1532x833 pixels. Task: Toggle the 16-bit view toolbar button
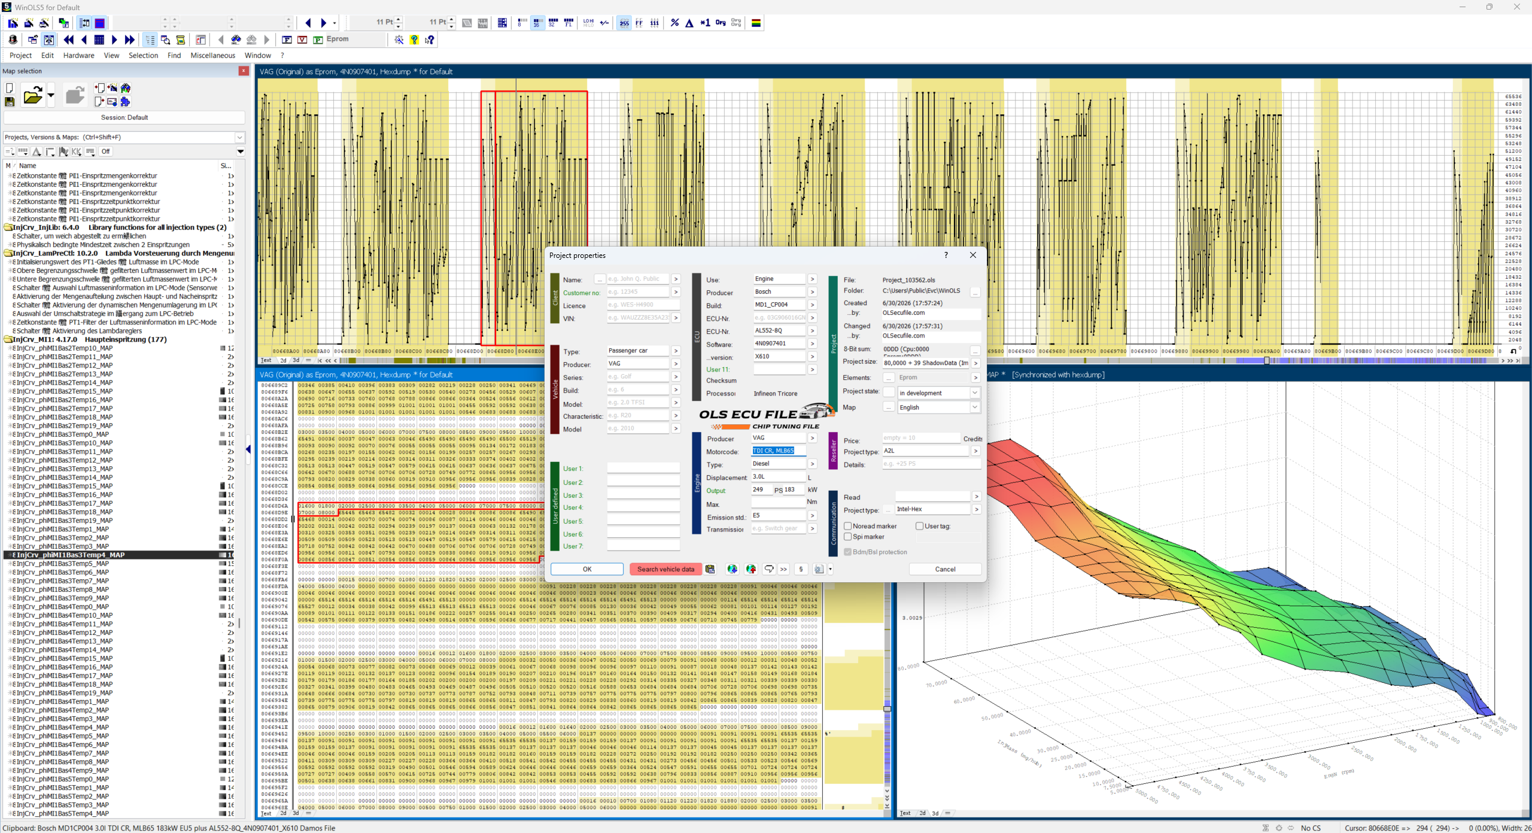pos(537,23)
